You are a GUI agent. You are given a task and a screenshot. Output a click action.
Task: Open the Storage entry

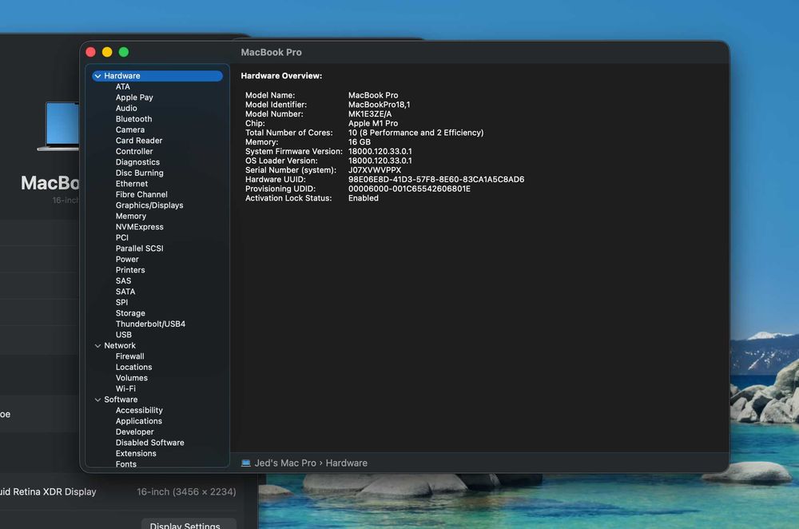click(130, 313)
